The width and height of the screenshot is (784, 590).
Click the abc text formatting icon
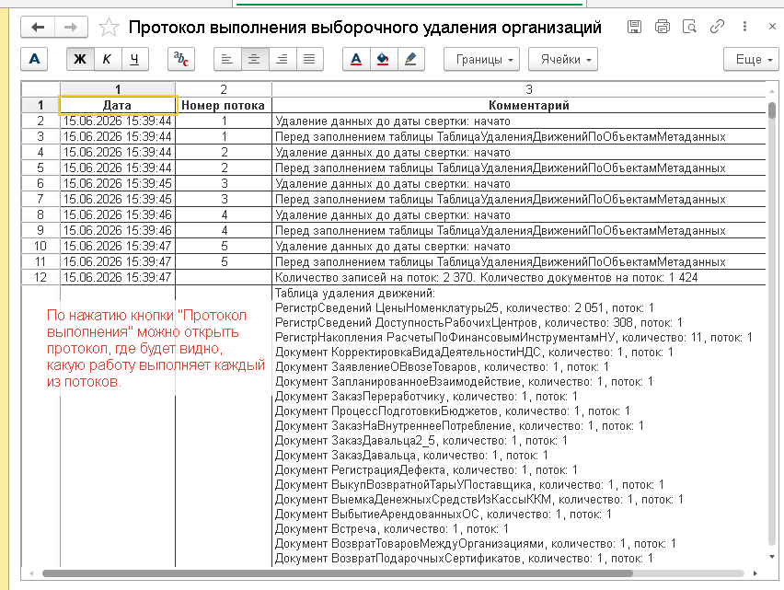click(x=181, y=59)
